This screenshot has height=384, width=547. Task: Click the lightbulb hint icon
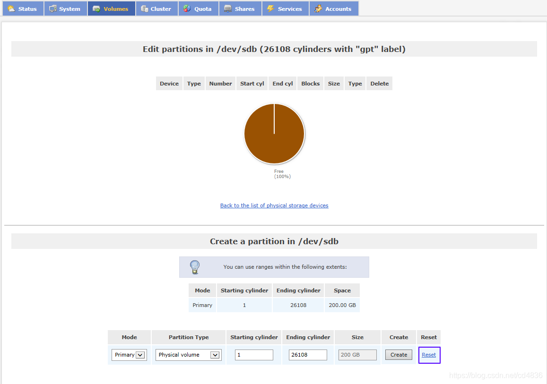pos(195,267)
